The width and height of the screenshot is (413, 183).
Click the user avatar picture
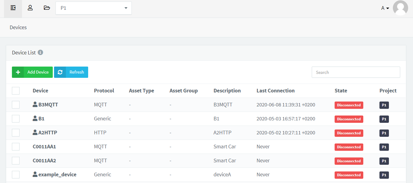click(400, 8)
